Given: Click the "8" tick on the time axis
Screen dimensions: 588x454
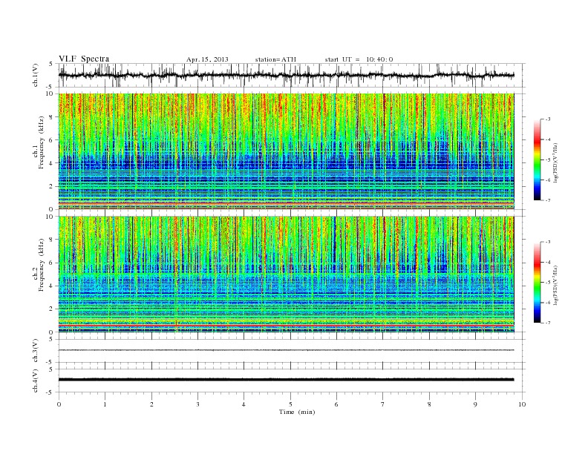Looking at the screenshot, I should (x=429, y=404).
